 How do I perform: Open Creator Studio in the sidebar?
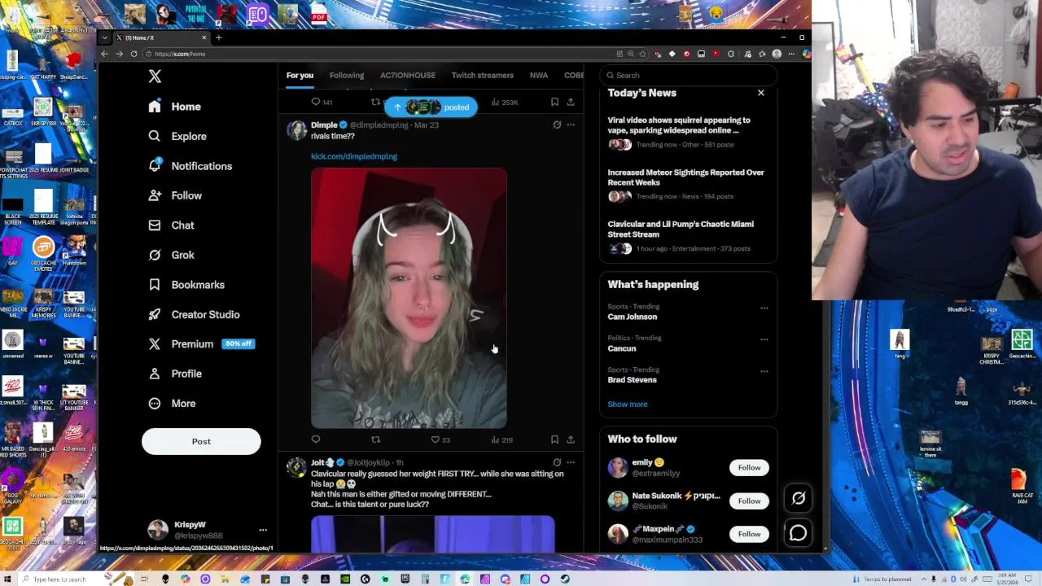click(x=194, y=314)
